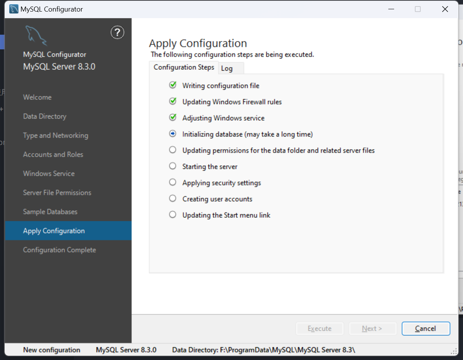Image resolution: width=463 pixels, height=360 pixels.
Task: Click the disabled maximize window button
Action: (x=418, y=9)
